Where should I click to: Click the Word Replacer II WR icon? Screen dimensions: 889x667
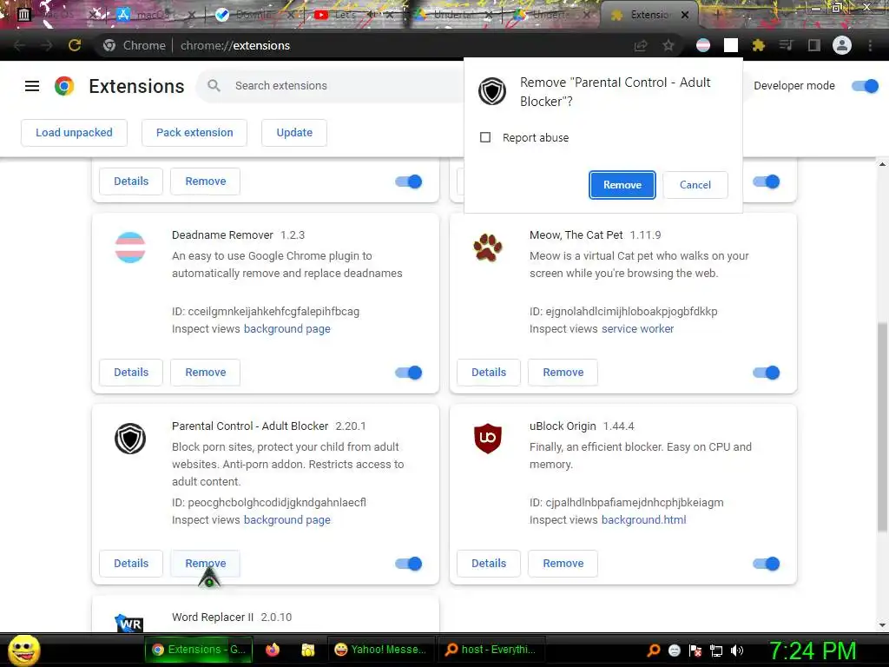tap(129, 623)
